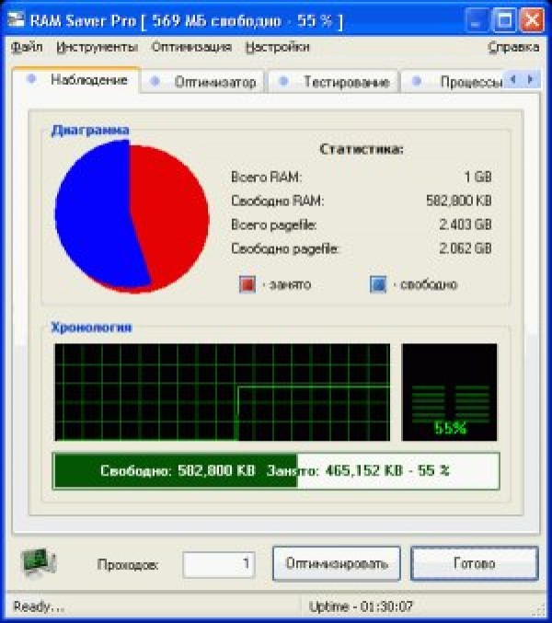The height and width of the screenshot is (623, 552).
Task: Click the blue свободно legend swatch
Action: (378, 284)
